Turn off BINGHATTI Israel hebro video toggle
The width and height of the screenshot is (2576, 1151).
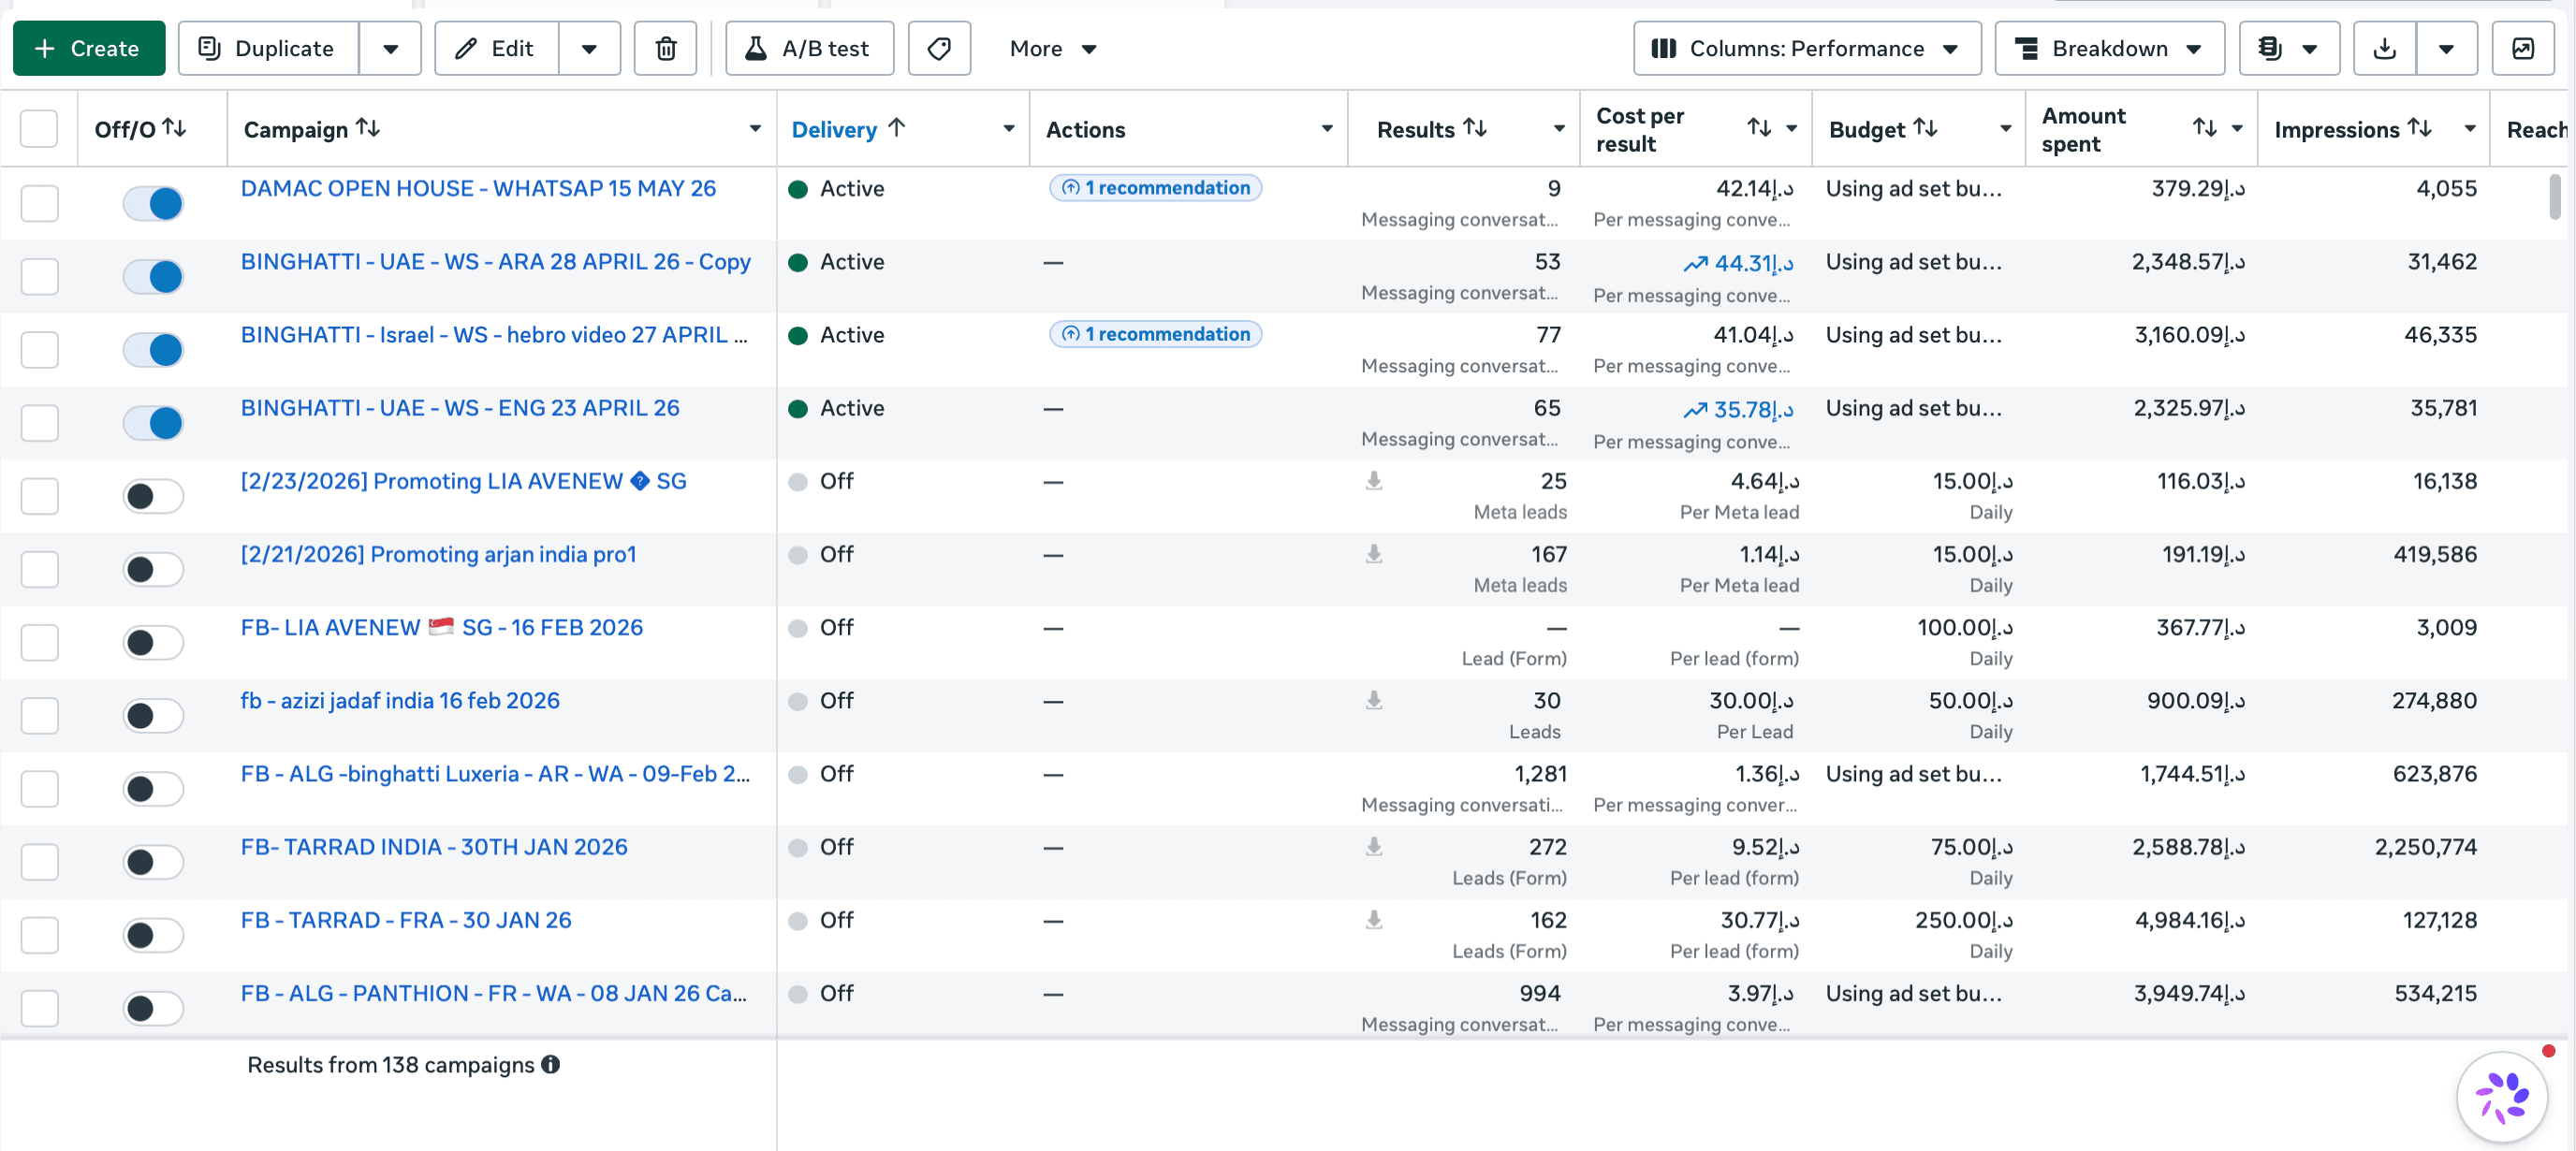coord(153,349)
